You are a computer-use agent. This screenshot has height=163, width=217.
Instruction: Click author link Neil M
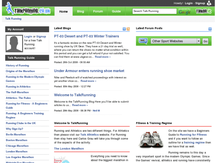tap(96, 111)
